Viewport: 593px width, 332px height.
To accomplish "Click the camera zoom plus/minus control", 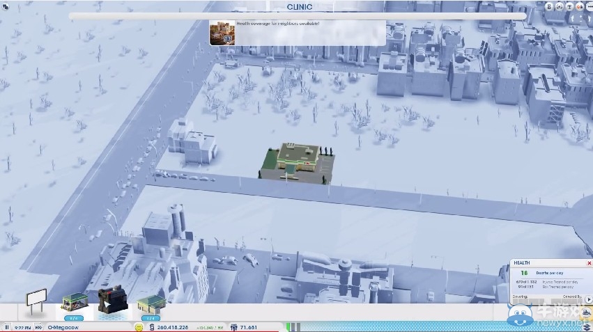I will [x=581, y=18].
